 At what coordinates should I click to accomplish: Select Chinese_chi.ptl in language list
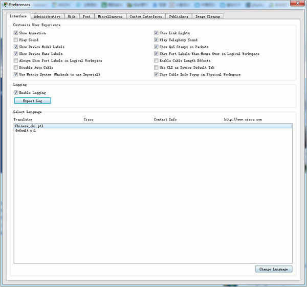153,126
